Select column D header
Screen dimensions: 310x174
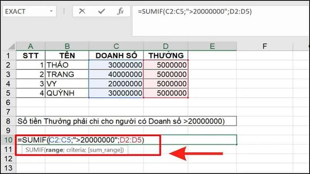[166, 46]
